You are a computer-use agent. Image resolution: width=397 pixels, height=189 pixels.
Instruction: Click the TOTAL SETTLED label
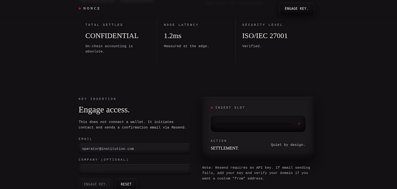tap(104, 25)
